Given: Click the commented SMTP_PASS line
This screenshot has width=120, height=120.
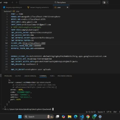Looking at the screenshot, I should click(x=26, y=27).
